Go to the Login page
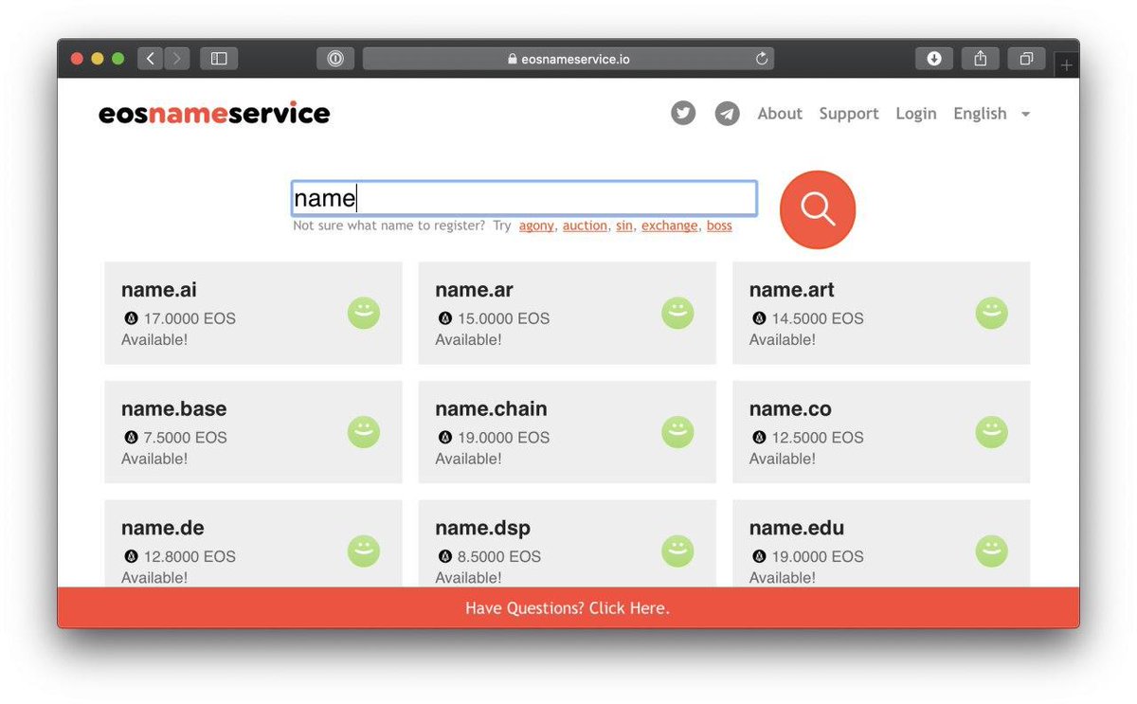This screenshot has width=1137, height=704. (x=916, y=114)
